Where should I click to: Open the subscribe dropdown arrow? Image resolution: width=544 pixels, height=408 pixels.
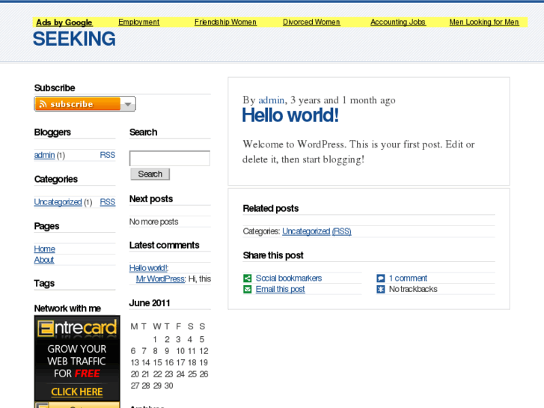128,104
